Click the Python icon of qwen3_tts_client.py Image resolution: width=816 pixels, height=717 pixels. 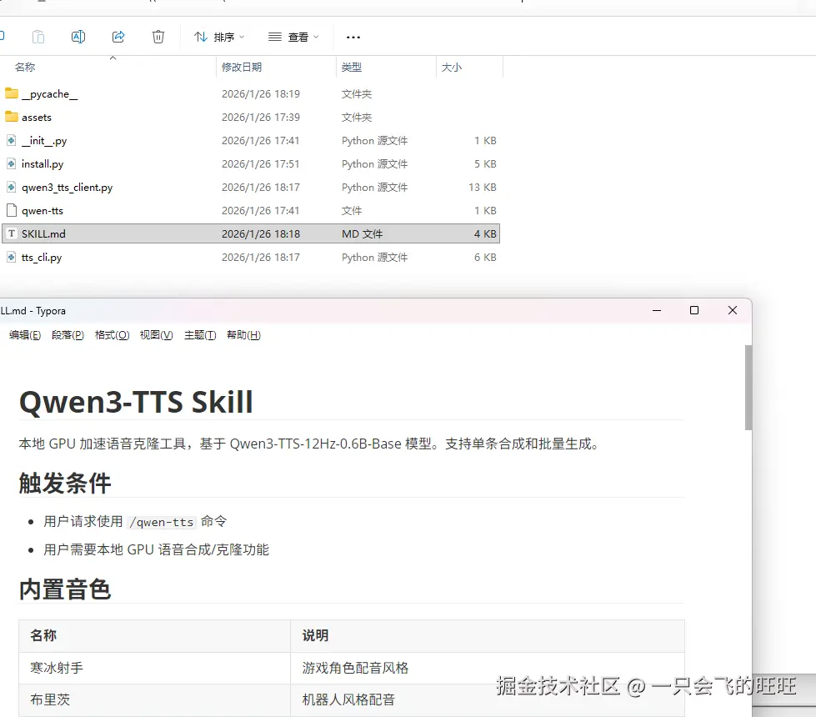(12, 187)
